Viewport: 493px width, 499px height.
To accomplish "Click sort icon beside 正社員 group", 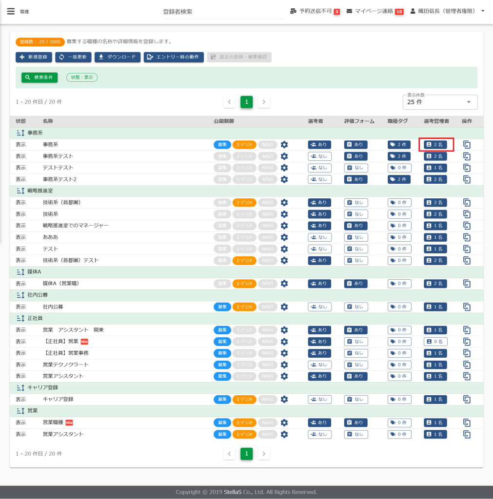I will click(x=20, y=318).
